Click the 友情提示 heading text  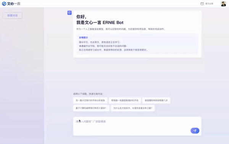(83, 37)
